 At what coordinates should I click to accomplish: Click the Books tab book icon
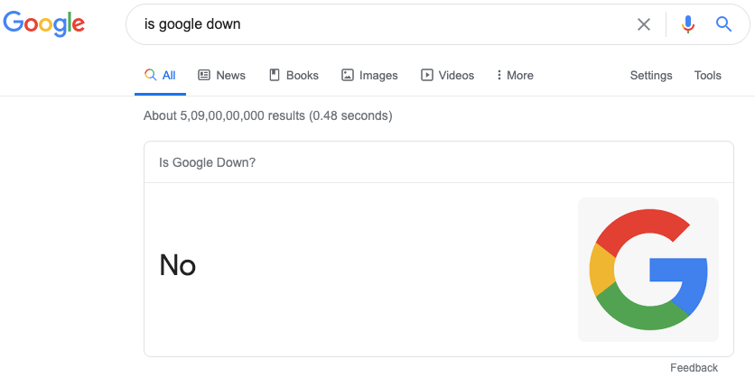(x=275, y=76)
